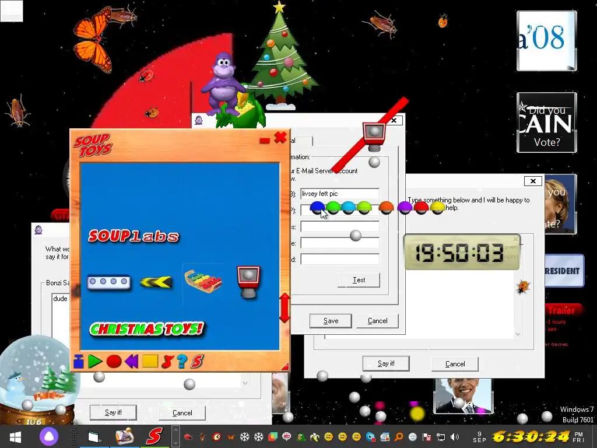Click the 'livsey fett pic' input field
The width and height of the screenshot is (597, 448).
click(340, 194)
